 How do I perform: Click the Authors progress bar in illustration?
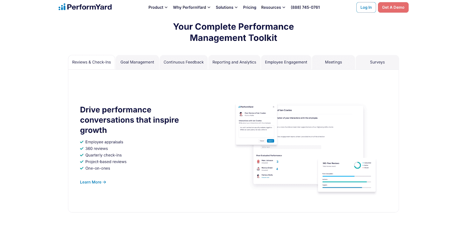[x=347, y=182]
